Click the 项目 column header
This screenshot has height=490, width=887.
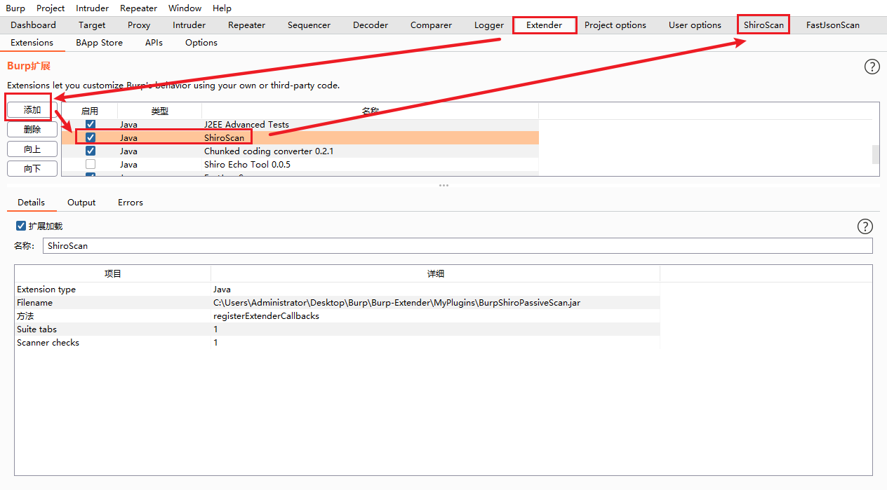113,273
